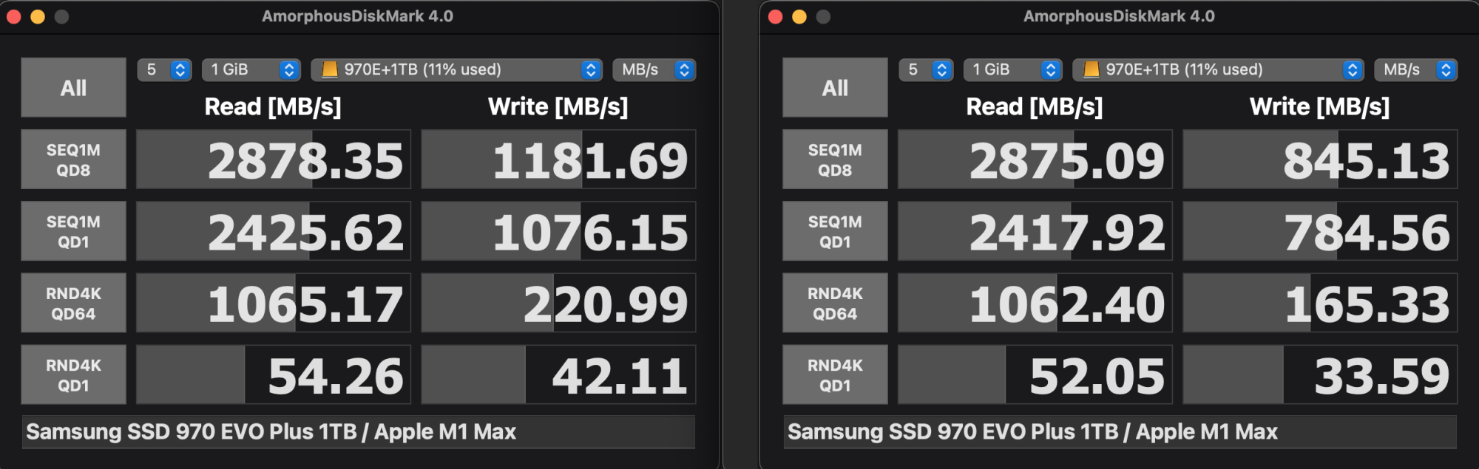Screen dimensions: 1479x469
Task: Open MB/s unit dropdown in left window
Action: [654, 69]
